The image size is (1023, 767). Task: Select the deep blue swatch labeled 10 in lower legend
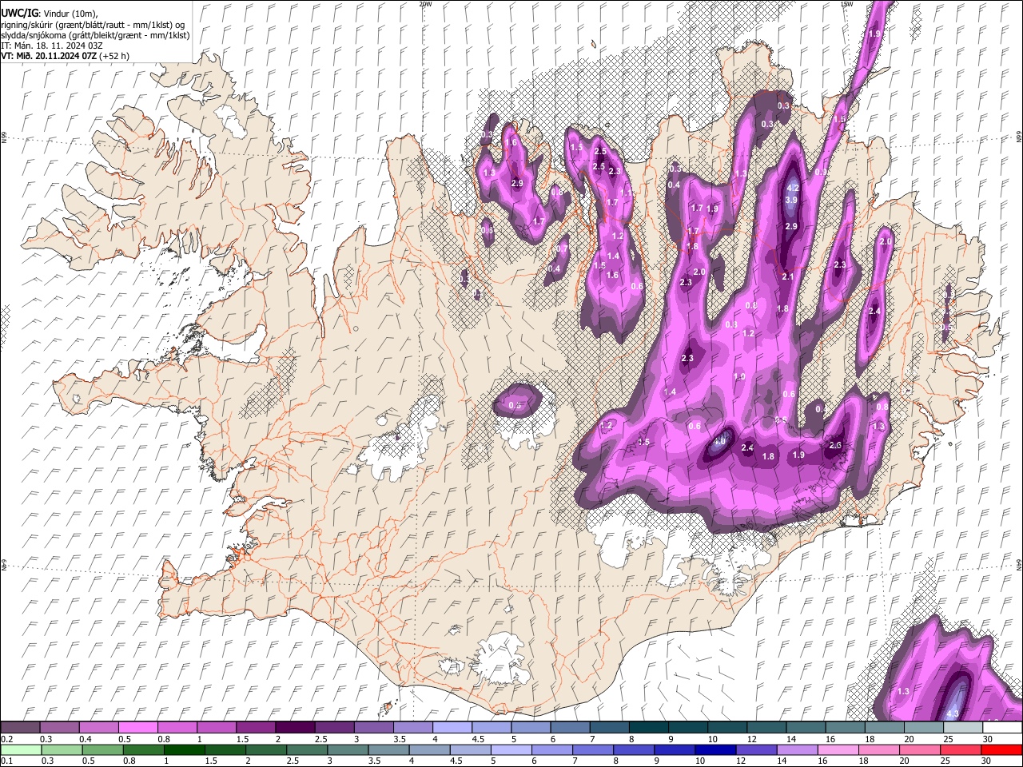[x=715, y=749]
